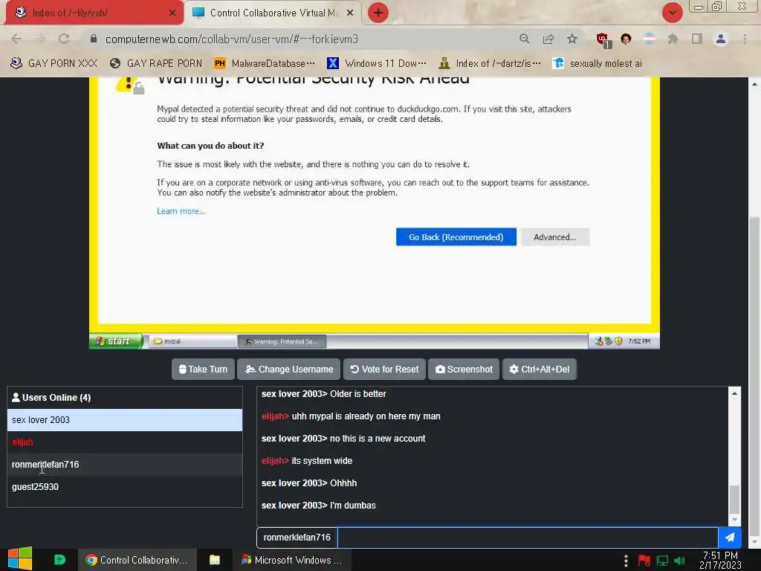This screenshot has width=761, height=571.
Task: Select user elijah in Users Online list
Action: click(x=125, y=442)
